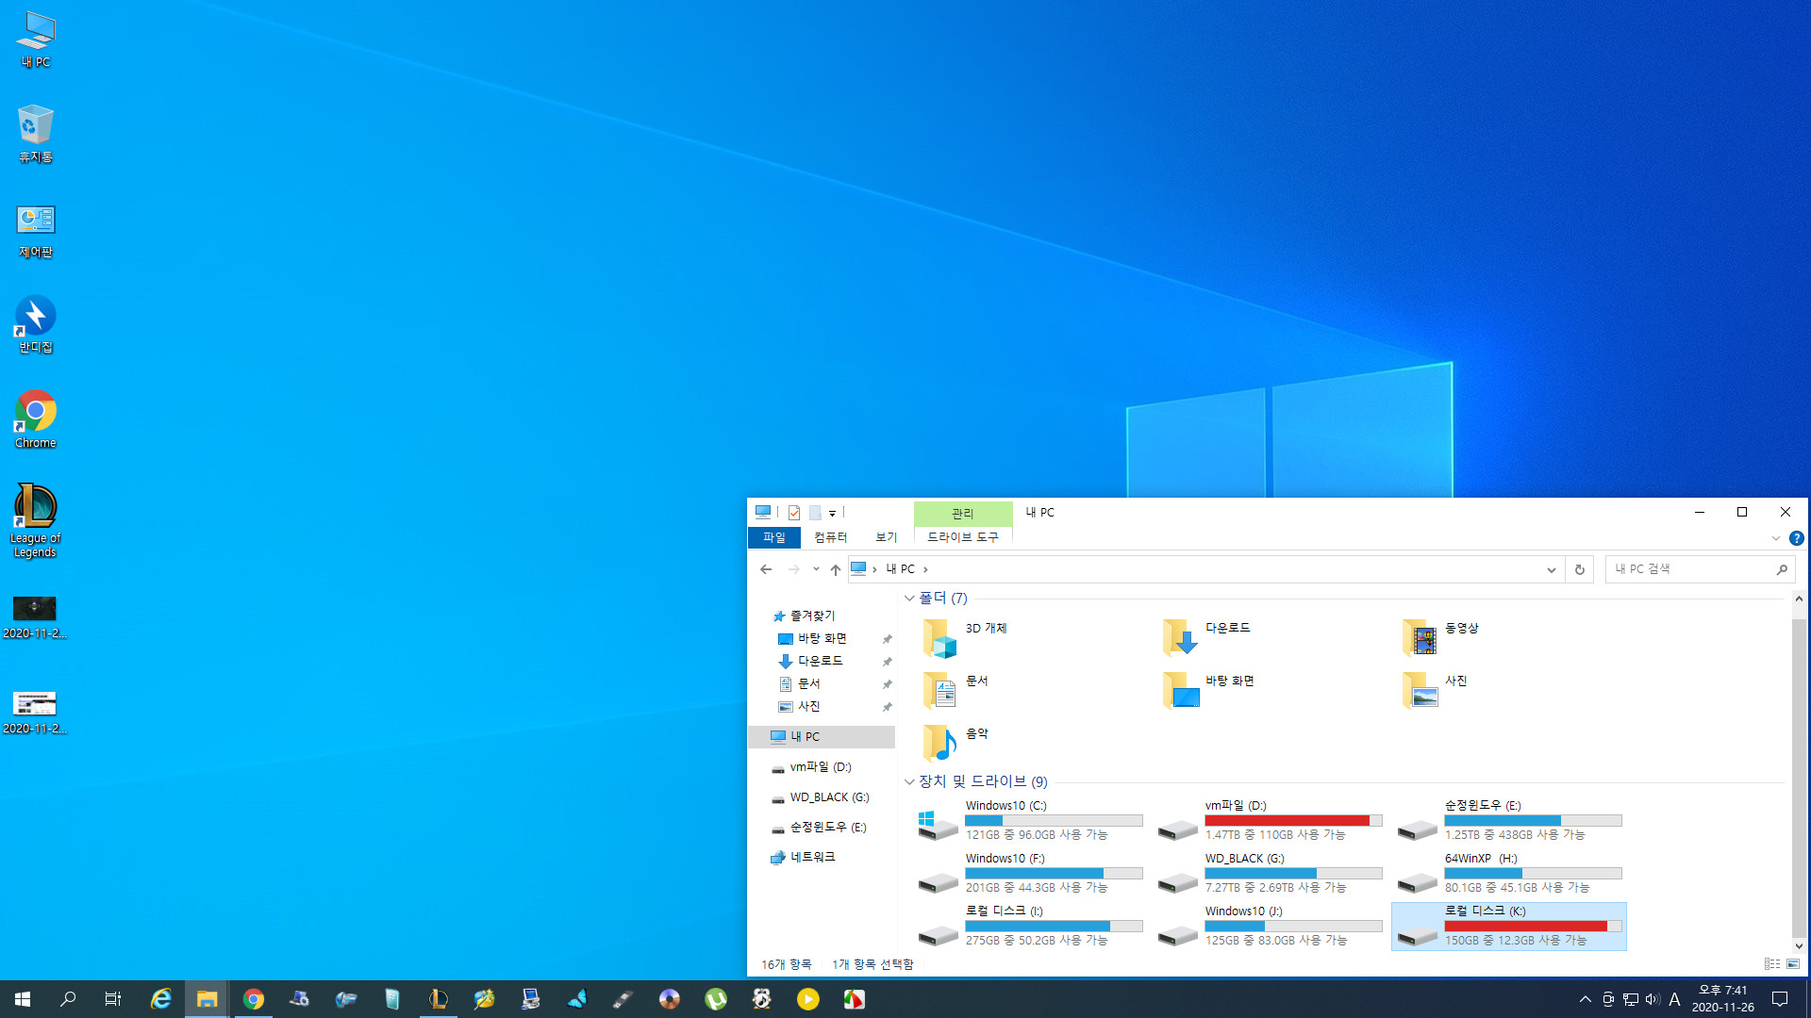Collapse the 장치 및 드라이브 group
This screenshot has width=1811, height=1018.
(x=909, y=781)
